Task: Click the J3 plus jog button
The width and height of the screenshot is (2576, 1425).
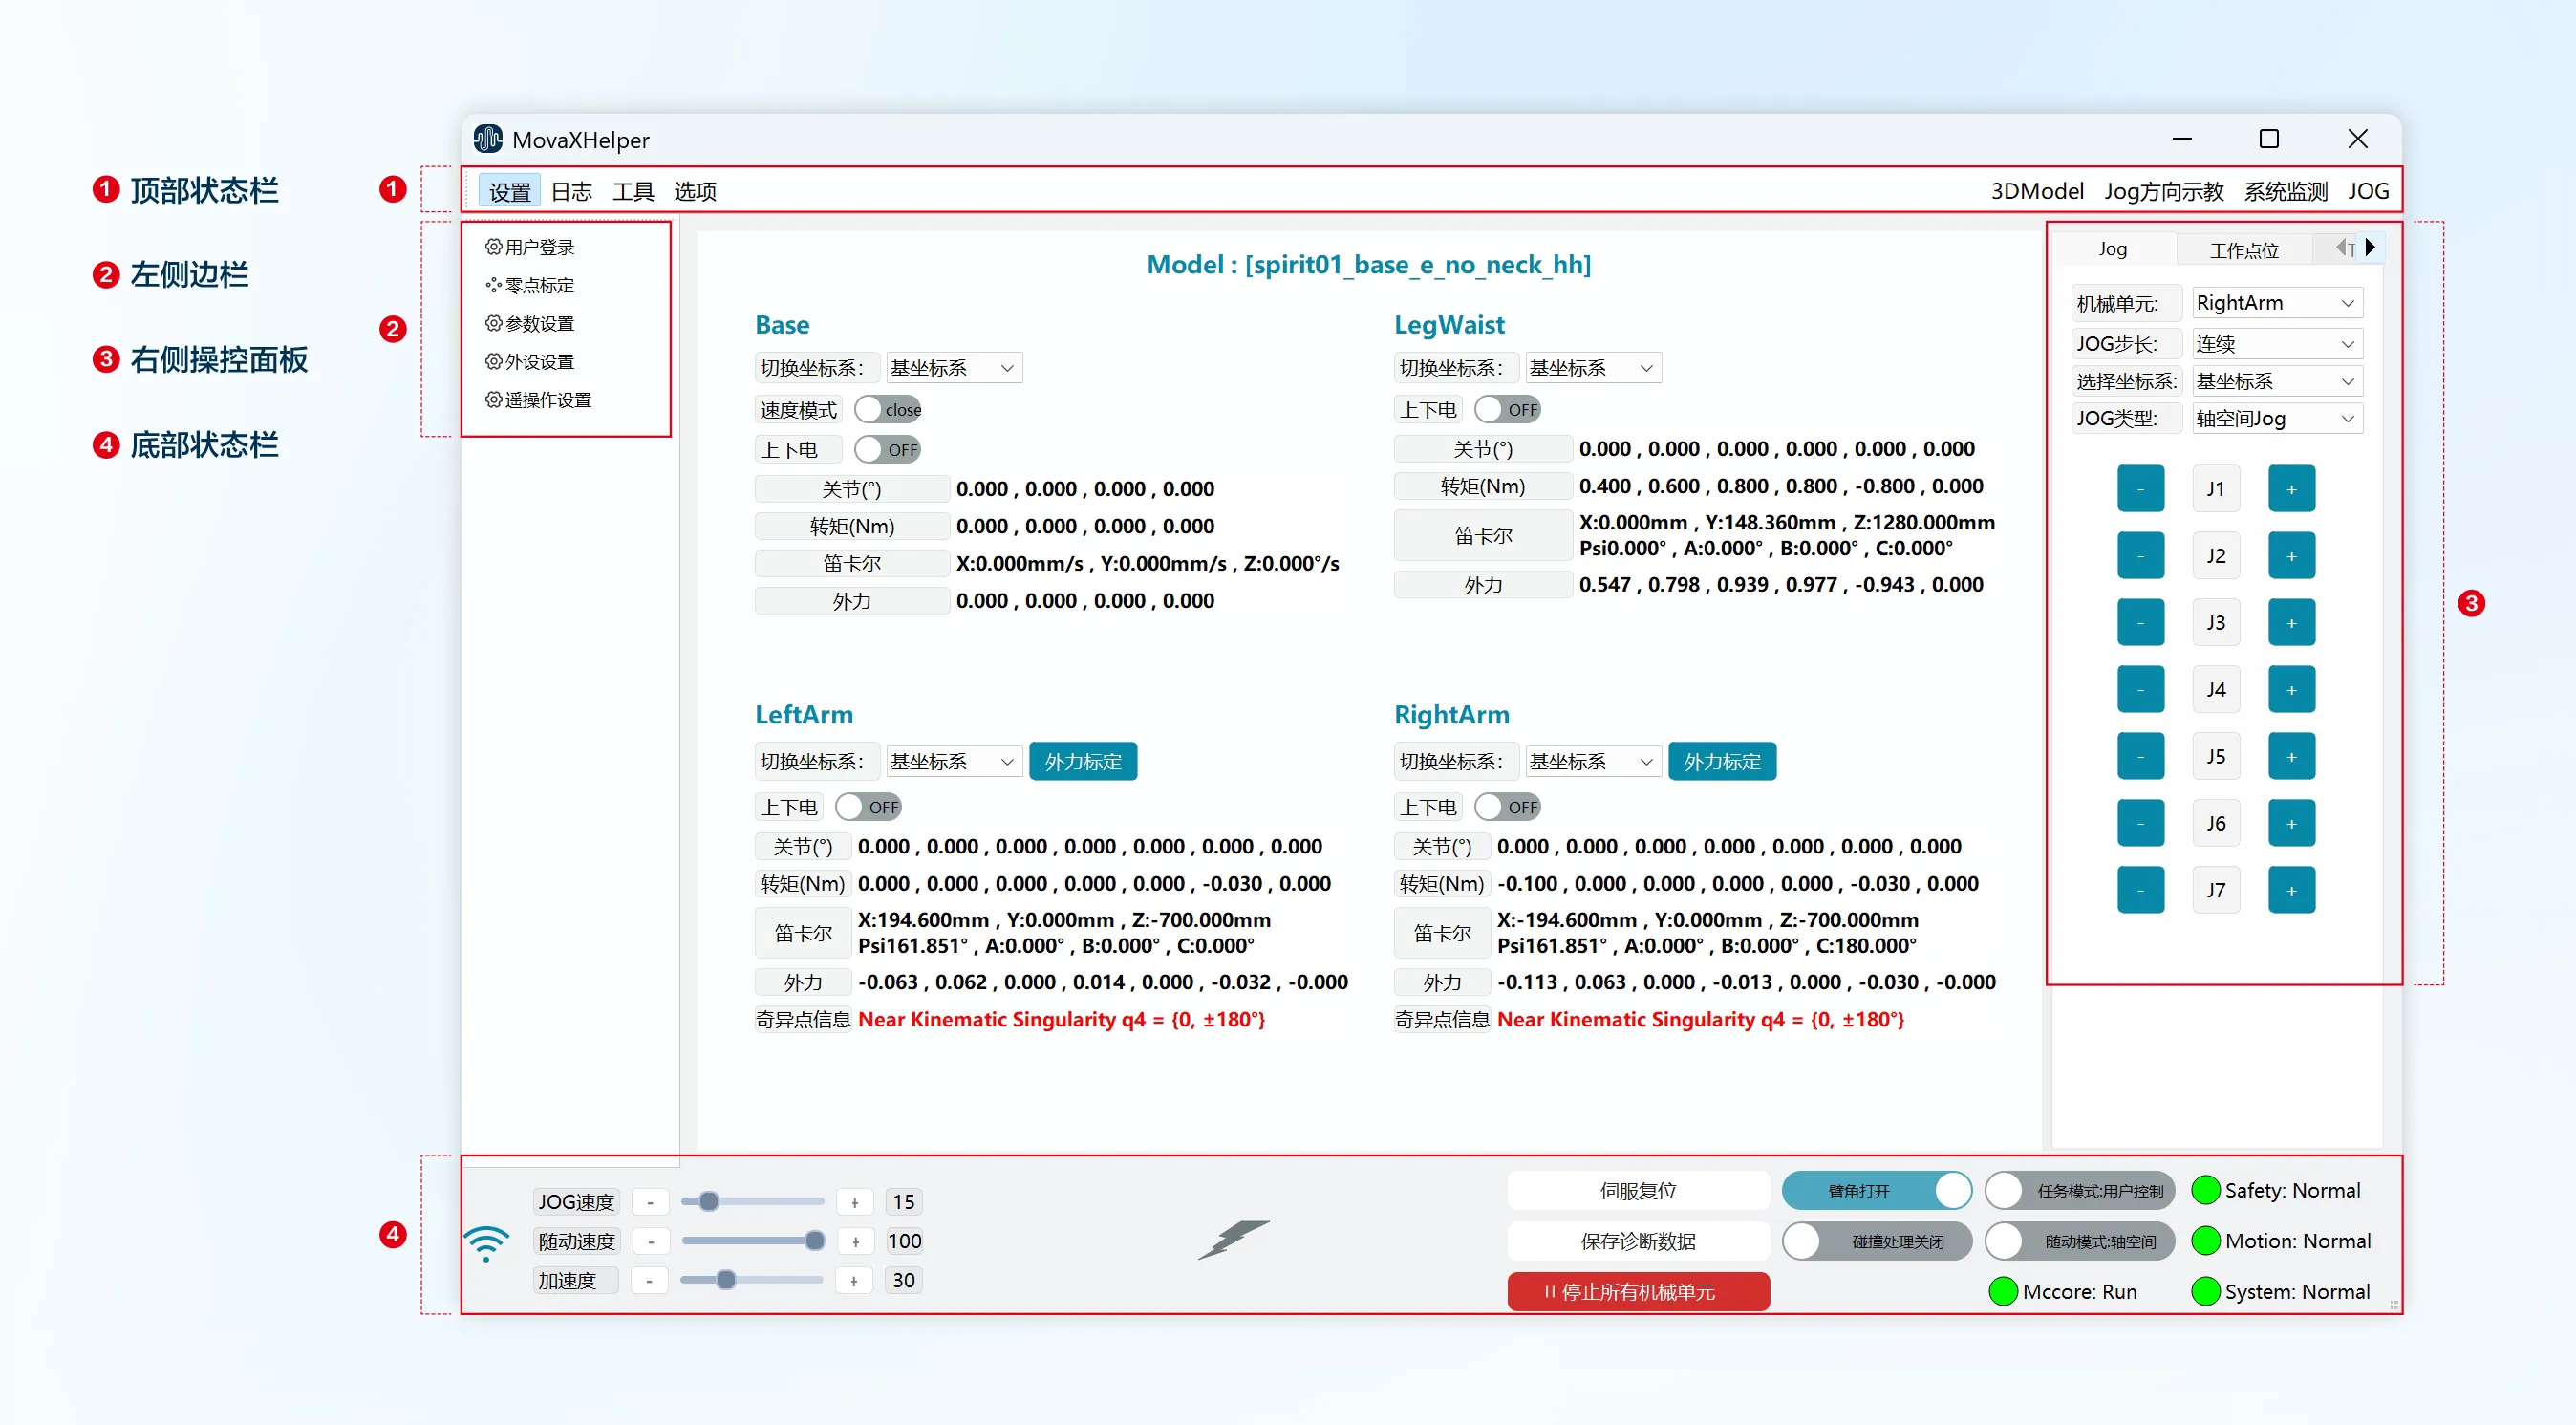Action: pyautogui.click(x=2292, y=623)
